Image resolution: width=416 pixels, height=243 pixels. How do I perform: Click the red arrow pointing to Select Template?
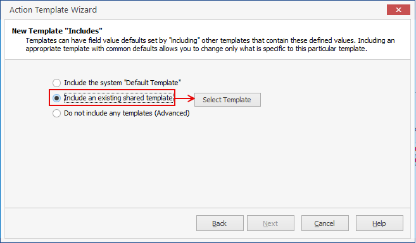[x=185, y=98]
